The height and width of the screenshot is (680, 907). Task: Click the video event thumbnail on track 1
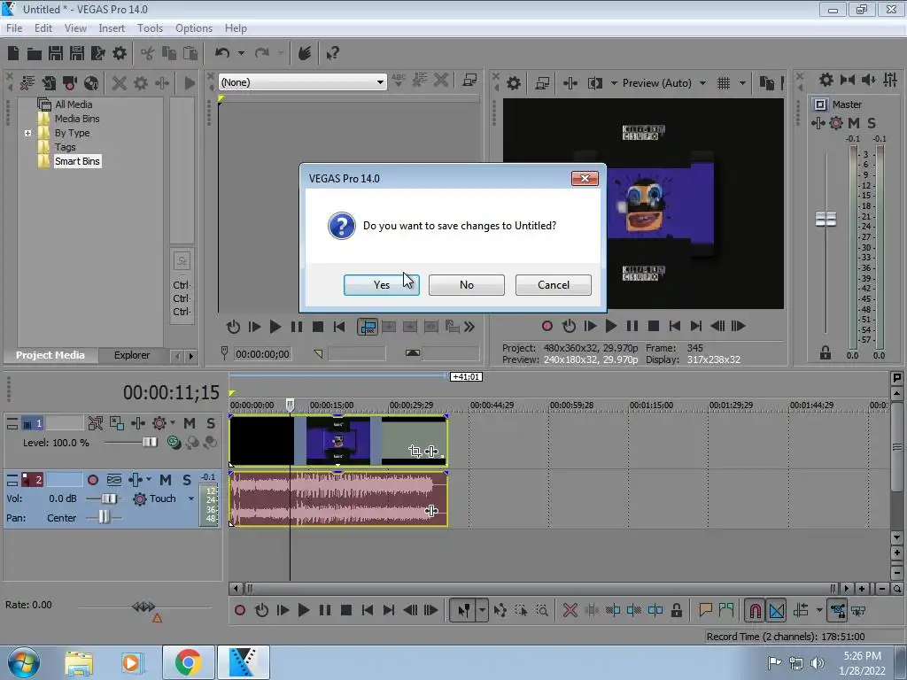[x=338, y=441]
